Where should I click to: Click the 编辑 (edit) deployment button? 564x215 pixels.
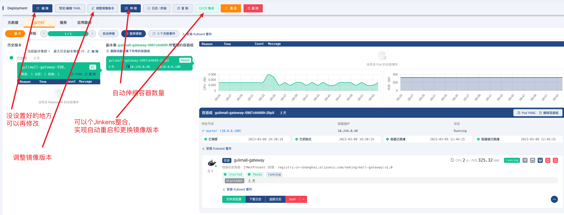[42, 8]
